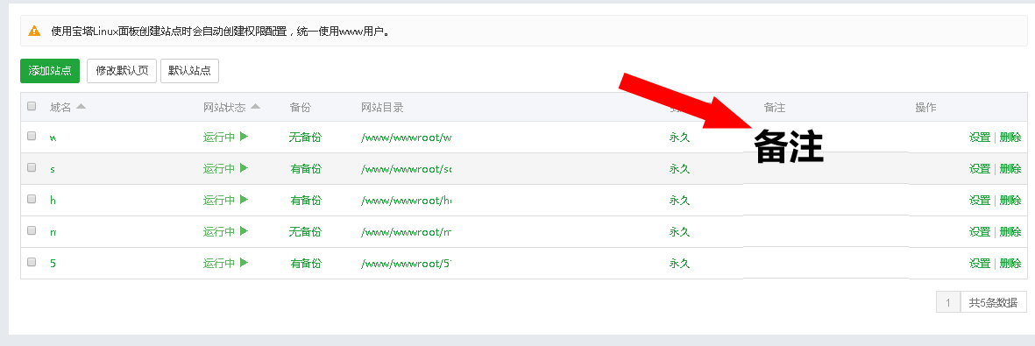Toggle the running-status play icon for 'h' site
This screenshot has width=1035, height=346.
[244, 200]
